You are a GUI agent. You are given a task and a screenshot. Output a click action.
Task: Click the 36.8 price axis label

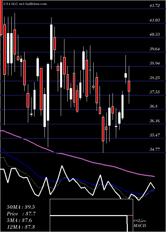tap(153, 106)
